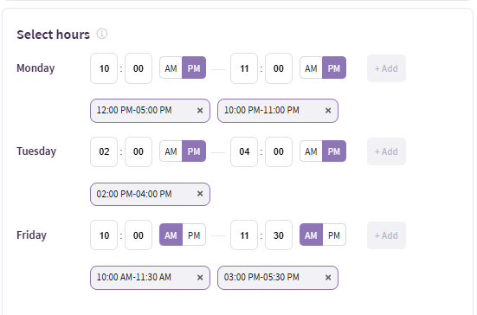The image size is (477, 315).
Task: Remove Monday 12:00 PM-05:00 PM time slot
Action: 200,111
